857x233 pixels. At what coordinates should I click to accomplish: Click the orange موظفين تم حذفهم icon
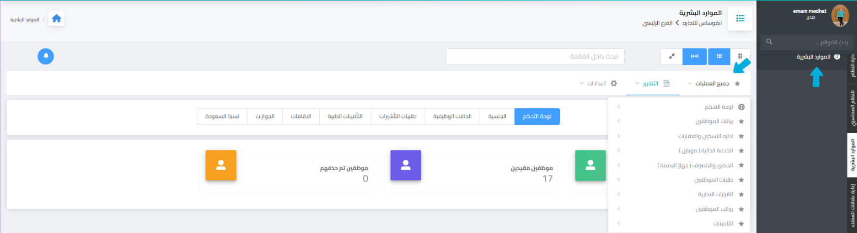pos(221,166)
